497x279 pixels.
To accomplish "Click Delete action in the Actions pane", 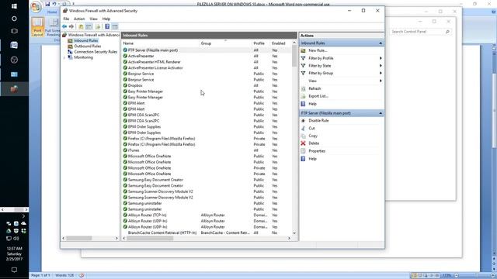I will click(314, 143).
